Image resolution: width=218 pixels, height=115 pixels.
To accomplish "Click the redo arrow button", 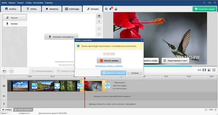I will (11, 71).
